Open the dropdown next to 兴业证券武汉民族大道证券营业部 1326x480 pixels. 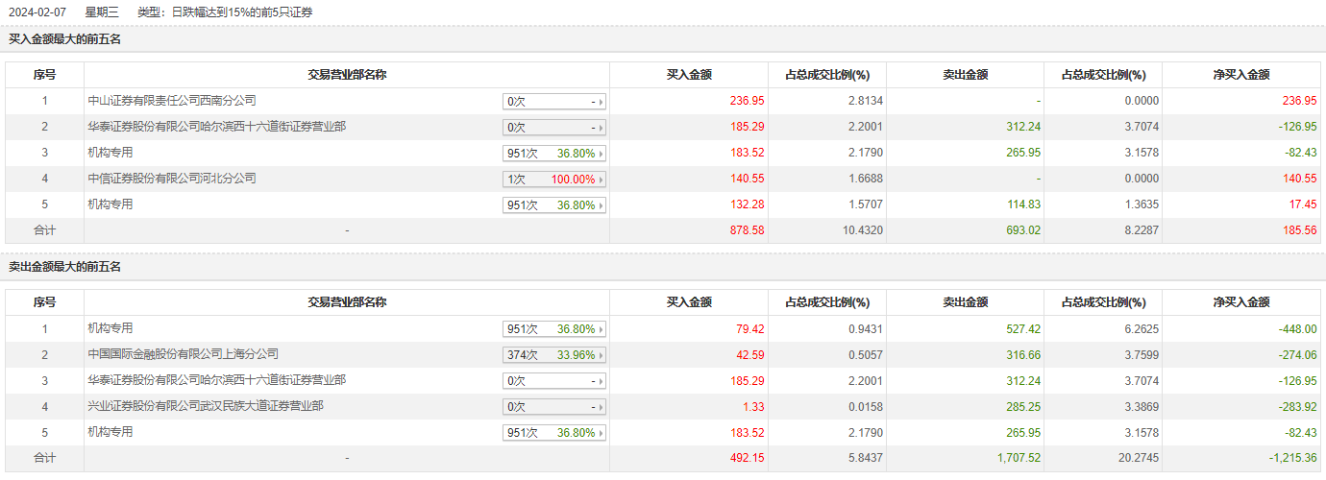554,406
